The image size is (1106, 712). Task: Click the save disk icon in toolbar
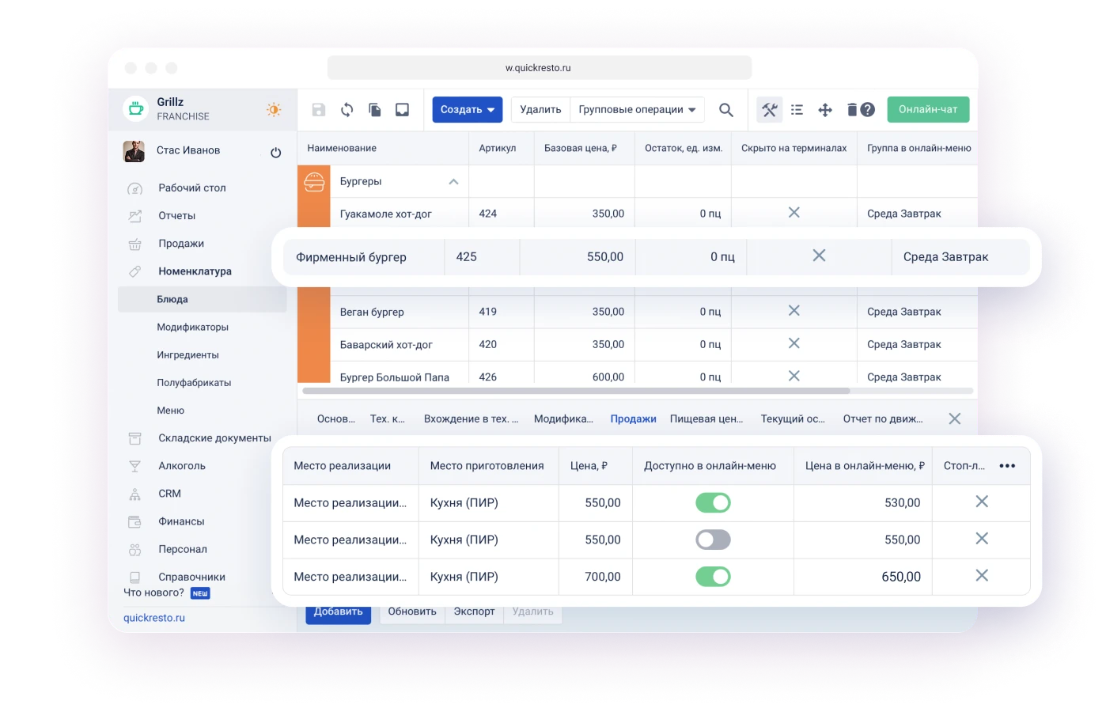[x=318, y=110]
